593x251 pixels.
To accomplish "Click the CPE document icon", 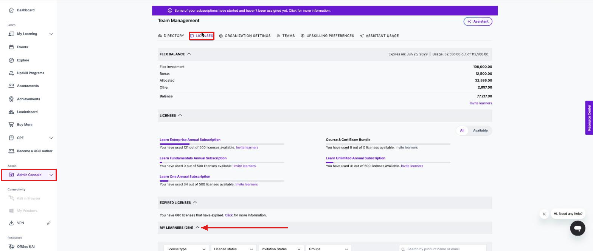I will pos(11,138).
